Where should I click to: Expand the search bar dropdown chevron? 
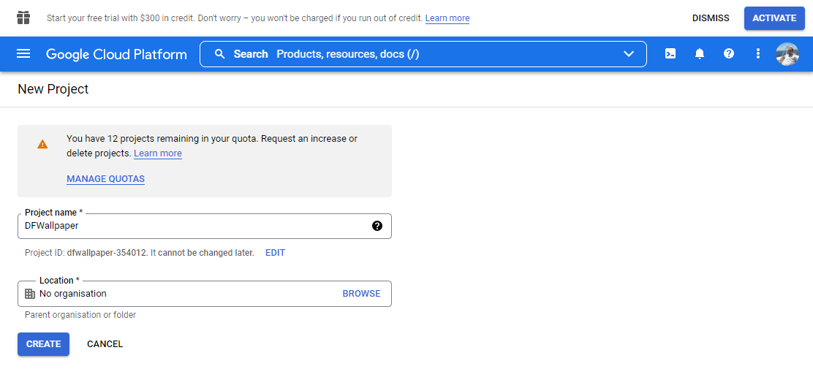pos(629,54)
